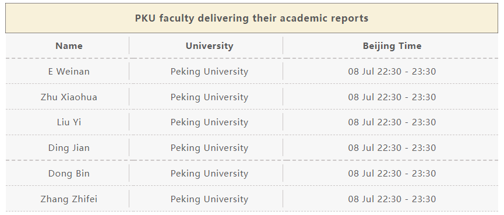Click the time slot in Liu Yi's row
The width and height of the screenshot is (504, 215).
click(392, 122)
